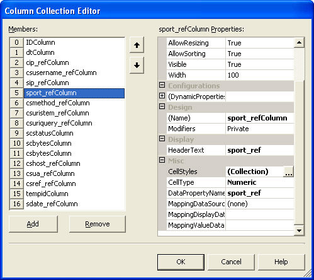
Task: Click the MappingValueData value field
Action: pos(260,225)
